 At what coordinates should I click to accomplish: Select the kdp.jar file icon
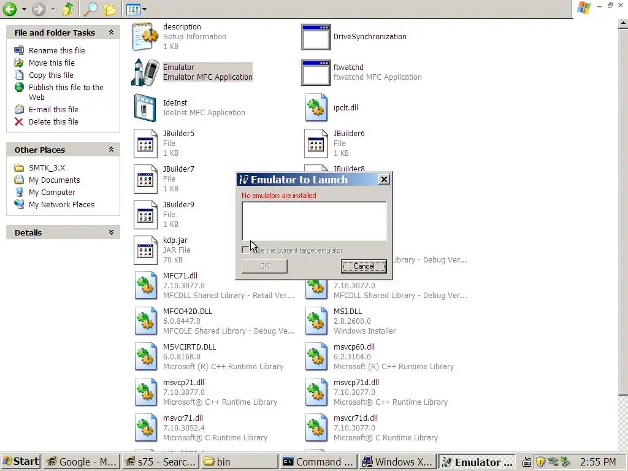(x=145, y=250)
